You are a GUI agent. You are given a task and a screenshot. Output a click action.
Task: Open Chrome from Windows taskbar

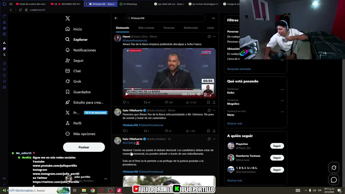pos(93,190)
